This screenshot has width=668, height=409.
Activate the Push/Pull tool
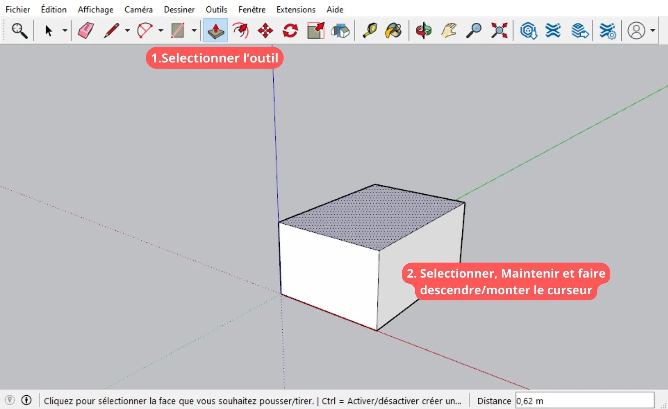pyautogui.click(x=215, y=30)
